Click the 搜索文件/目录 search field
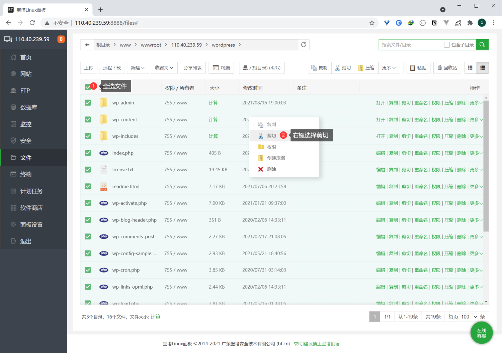Image resolution: width=502 pixels, height=353 pixels. pyautogui.click(x=411, y=45)
